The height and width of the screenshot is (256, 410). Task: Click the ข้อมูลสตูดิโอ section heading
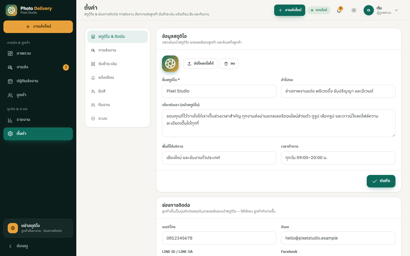[x=175, y=36]
